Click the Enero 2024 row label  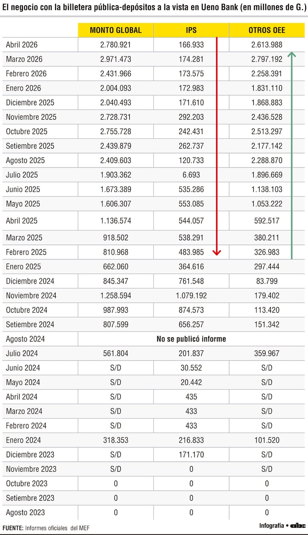tap(23, 440)
